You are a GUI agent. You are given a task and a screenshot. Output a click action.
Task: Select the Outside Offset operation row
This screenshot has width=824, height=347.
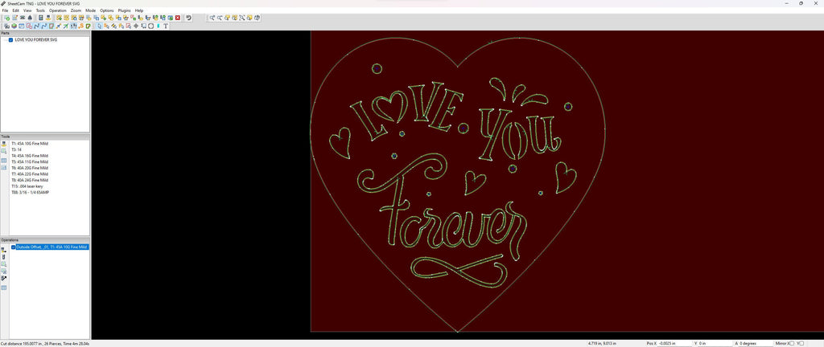point(52,247)
